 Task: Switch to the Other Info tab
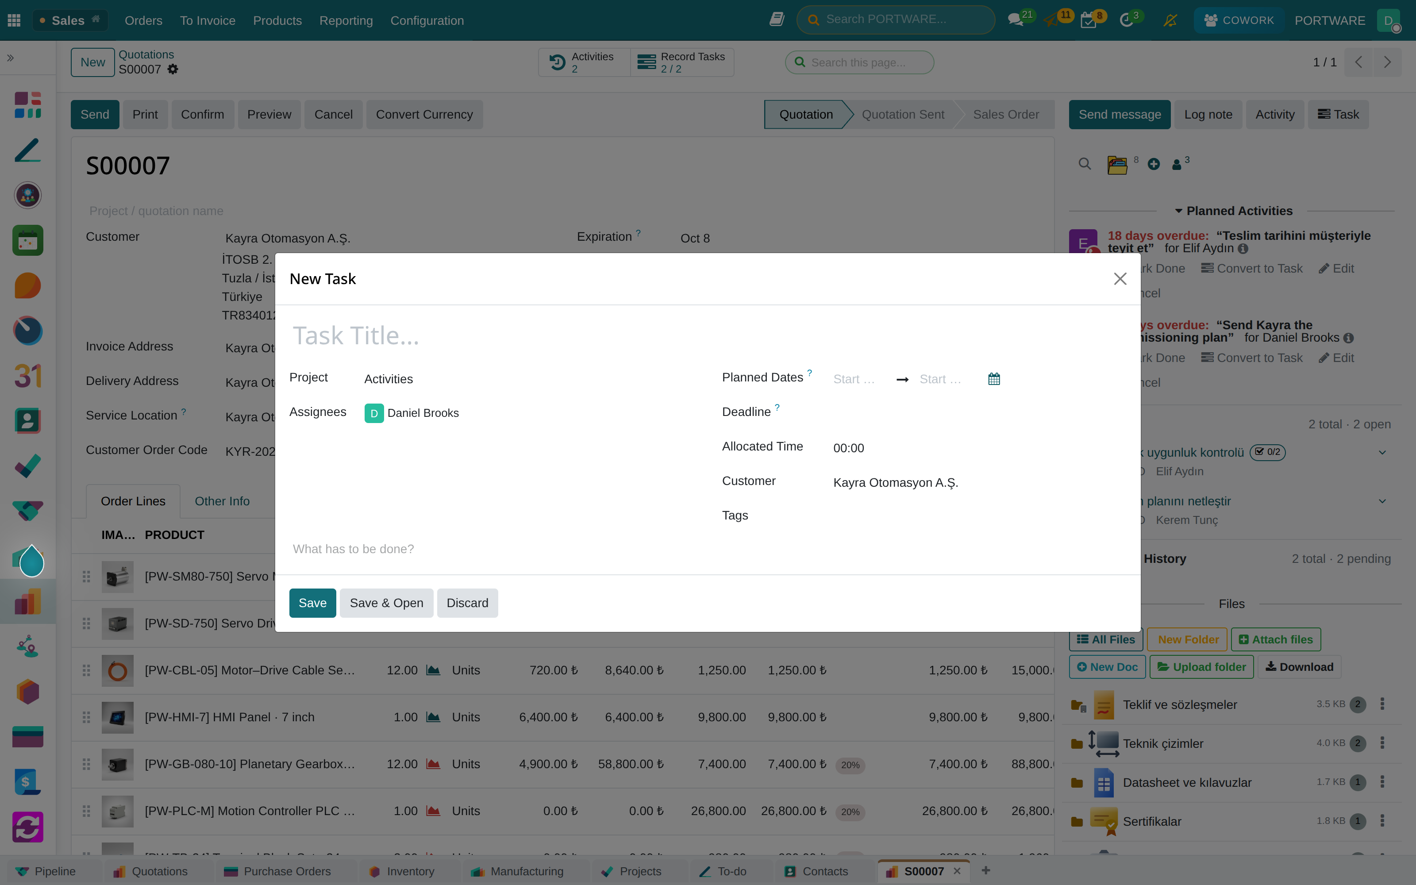point(222,501)
